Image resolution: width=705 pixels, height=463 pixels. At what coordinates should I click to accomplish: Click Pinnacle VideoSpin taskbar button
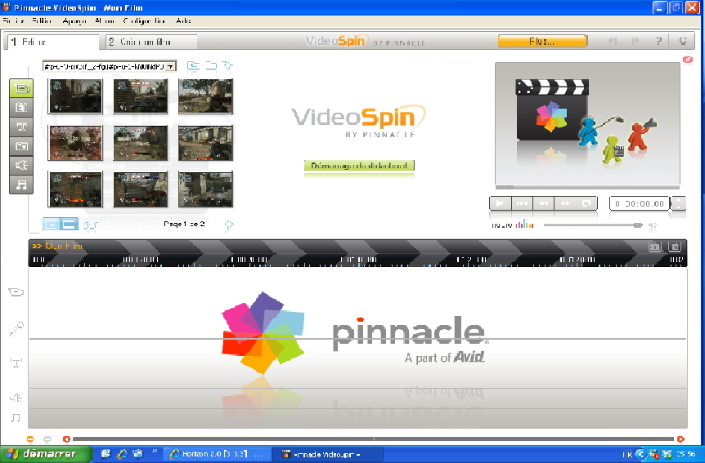pos(329,455)
